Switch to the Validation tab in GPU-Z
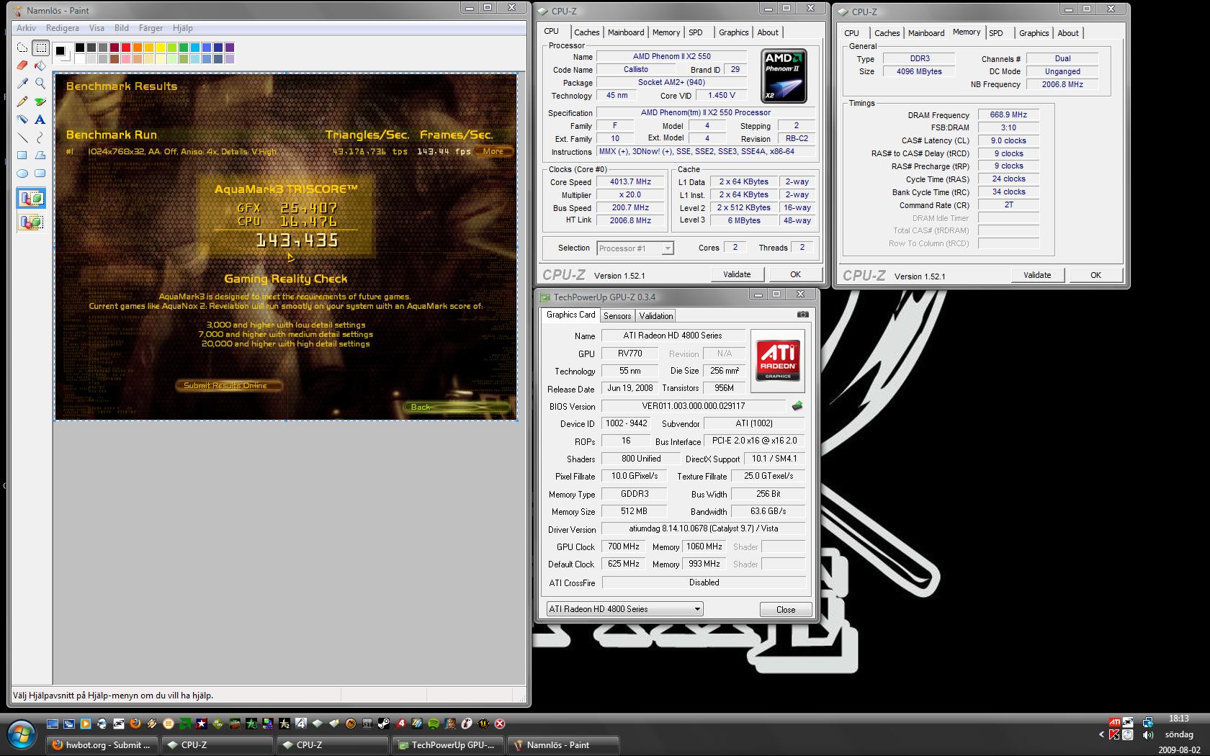This screenshot has width=1210, height=756. click(655, 316)
